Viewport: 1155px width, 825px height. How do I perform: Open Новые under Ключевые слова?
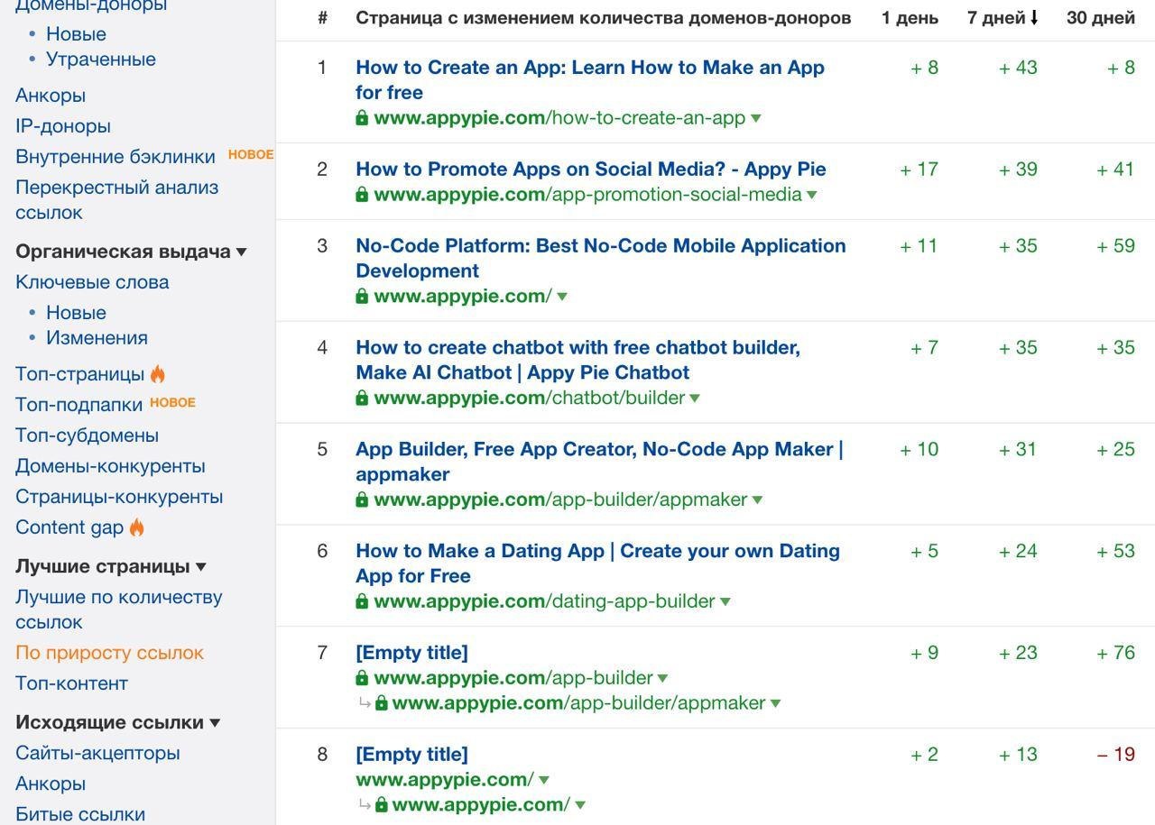point(76,312)
